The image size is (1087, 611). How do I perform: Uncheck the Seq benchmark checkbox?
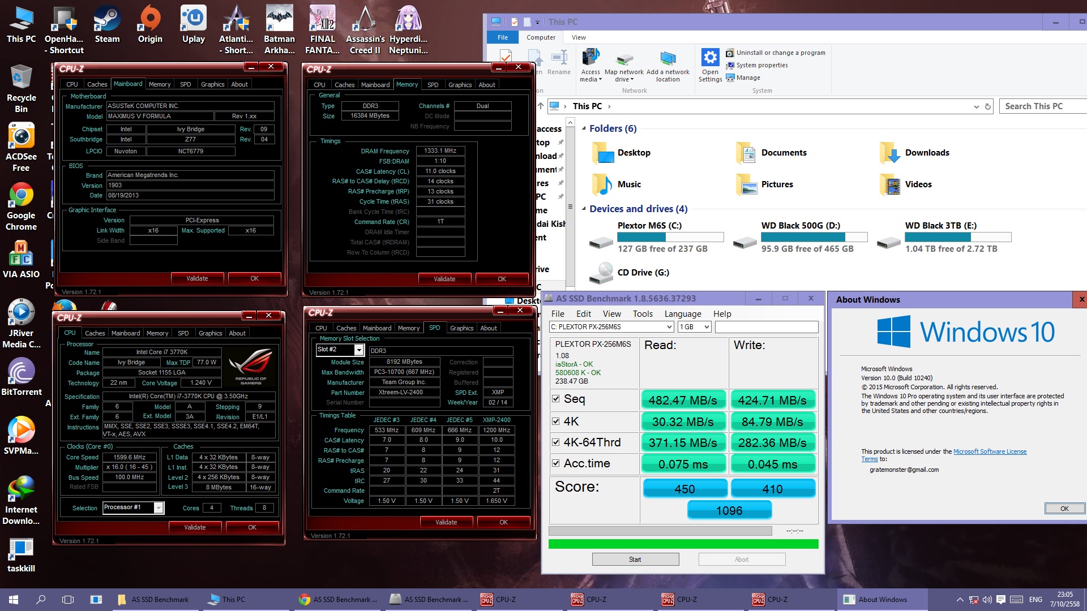point(556,399)
